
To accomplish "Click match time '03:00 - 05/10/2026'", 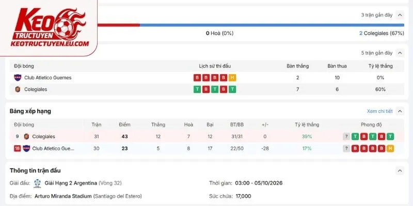I will pos(259,183).
